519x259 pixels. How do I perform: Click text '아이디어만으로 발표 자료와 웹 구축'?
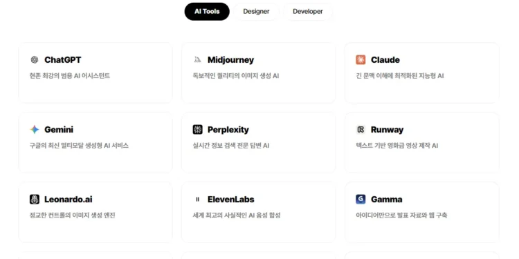coord(401,215)
